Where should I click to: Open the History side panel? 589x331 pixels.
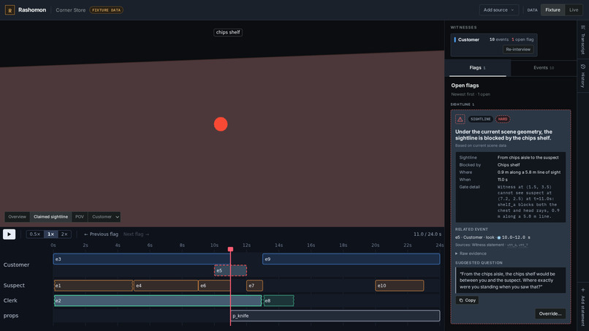coord(582,76)
